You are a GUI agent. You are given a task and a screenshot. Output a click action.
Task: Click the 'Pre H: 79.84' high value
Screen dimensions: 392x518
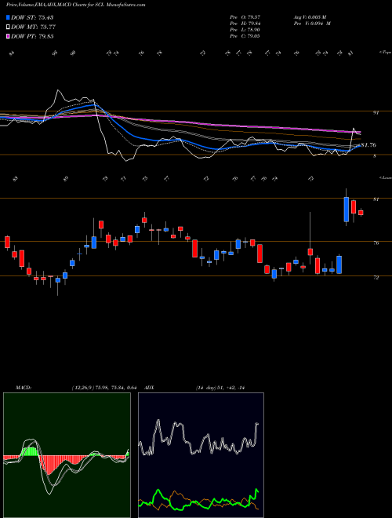coord(245,24)
